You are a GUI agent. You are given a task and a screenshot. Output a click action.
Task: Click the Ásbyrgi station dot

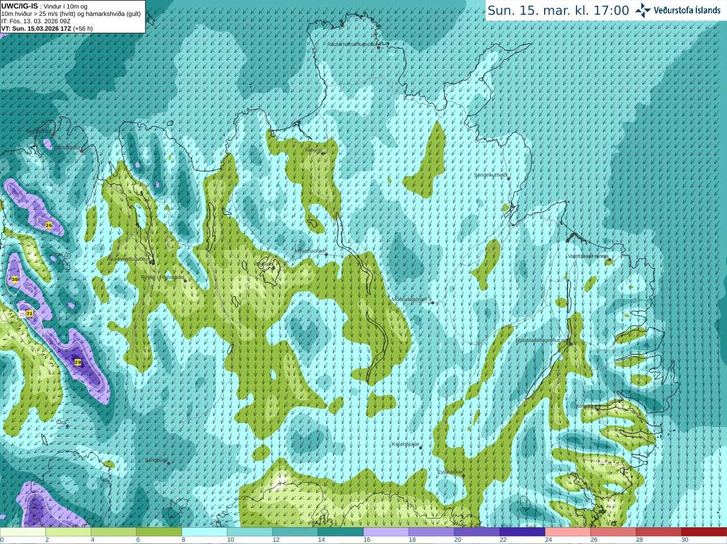coord(323,153)
